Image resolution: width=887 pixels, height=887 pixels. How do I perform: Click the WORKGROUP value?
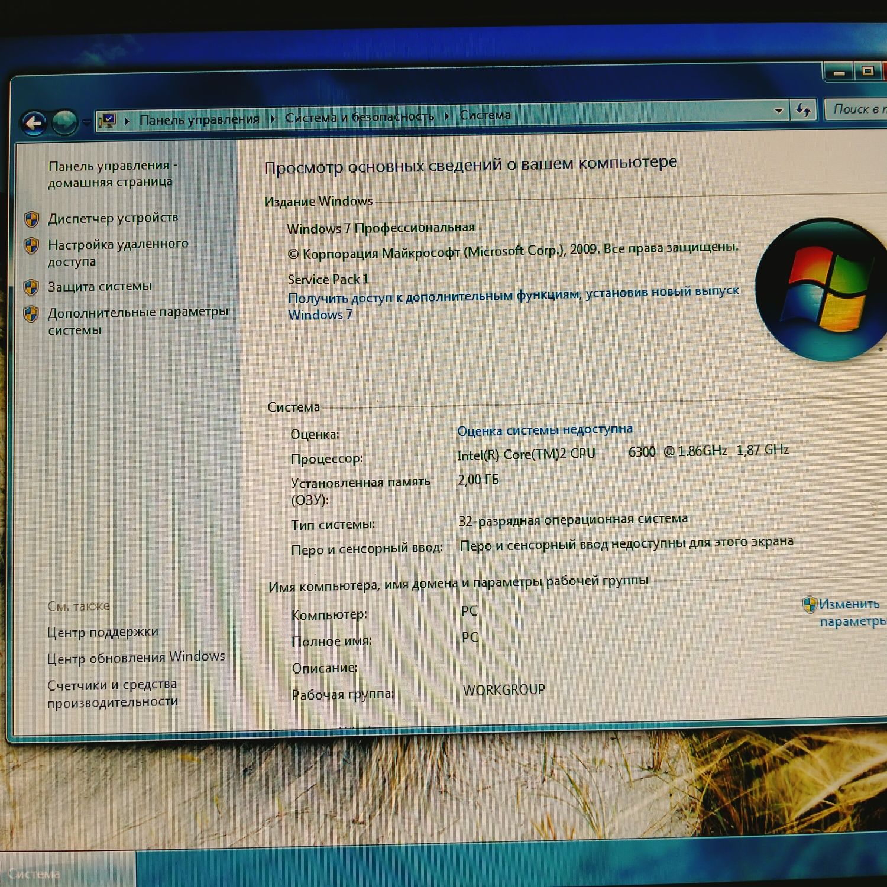[x=504, y=690]
